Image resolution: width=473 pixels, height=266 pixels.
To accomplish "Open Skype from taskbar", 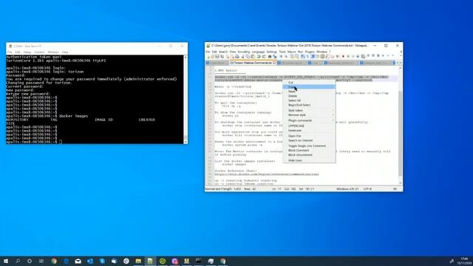I will [102, 261].
